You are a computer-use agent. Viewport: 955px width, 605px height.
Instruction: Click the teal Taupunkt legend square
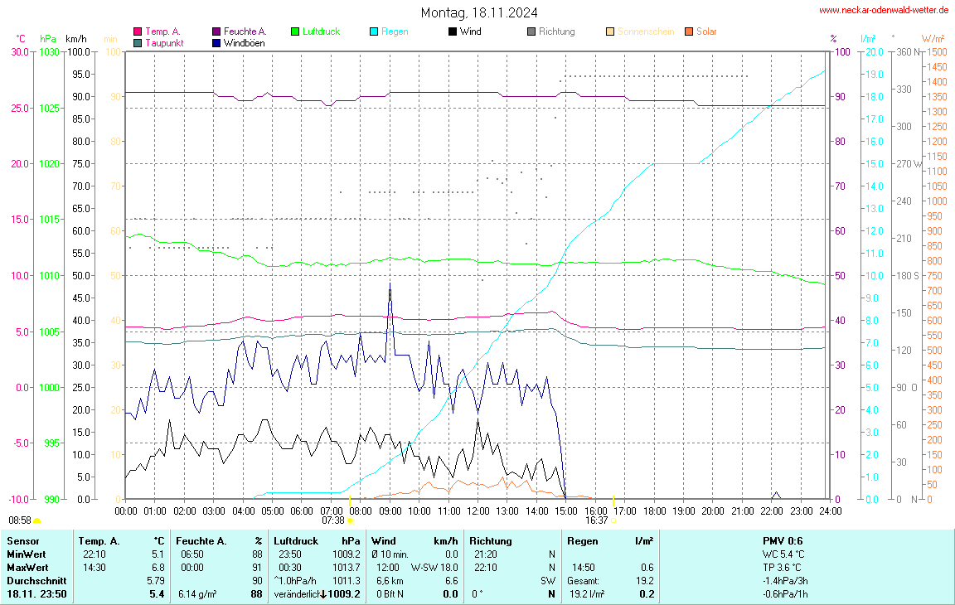(138, 43)
